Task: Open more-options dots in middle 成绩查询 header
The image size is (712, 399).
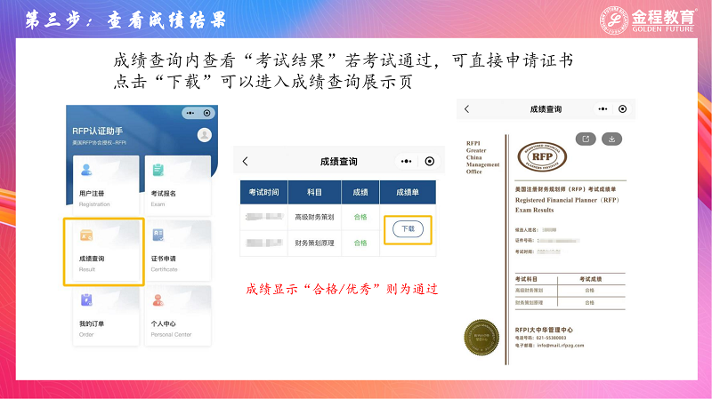Action: (407, 162)
